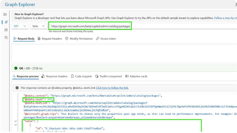Click the 'OK - 200 - 2728 ms' status text
Screen dimensions: 237x133
pyautogui.click(x=31, y=68)
